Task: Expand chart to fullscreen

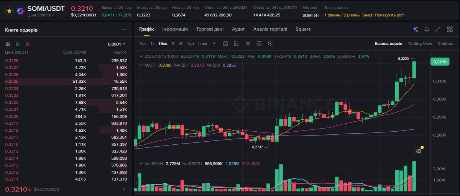Action: point(438,29)
